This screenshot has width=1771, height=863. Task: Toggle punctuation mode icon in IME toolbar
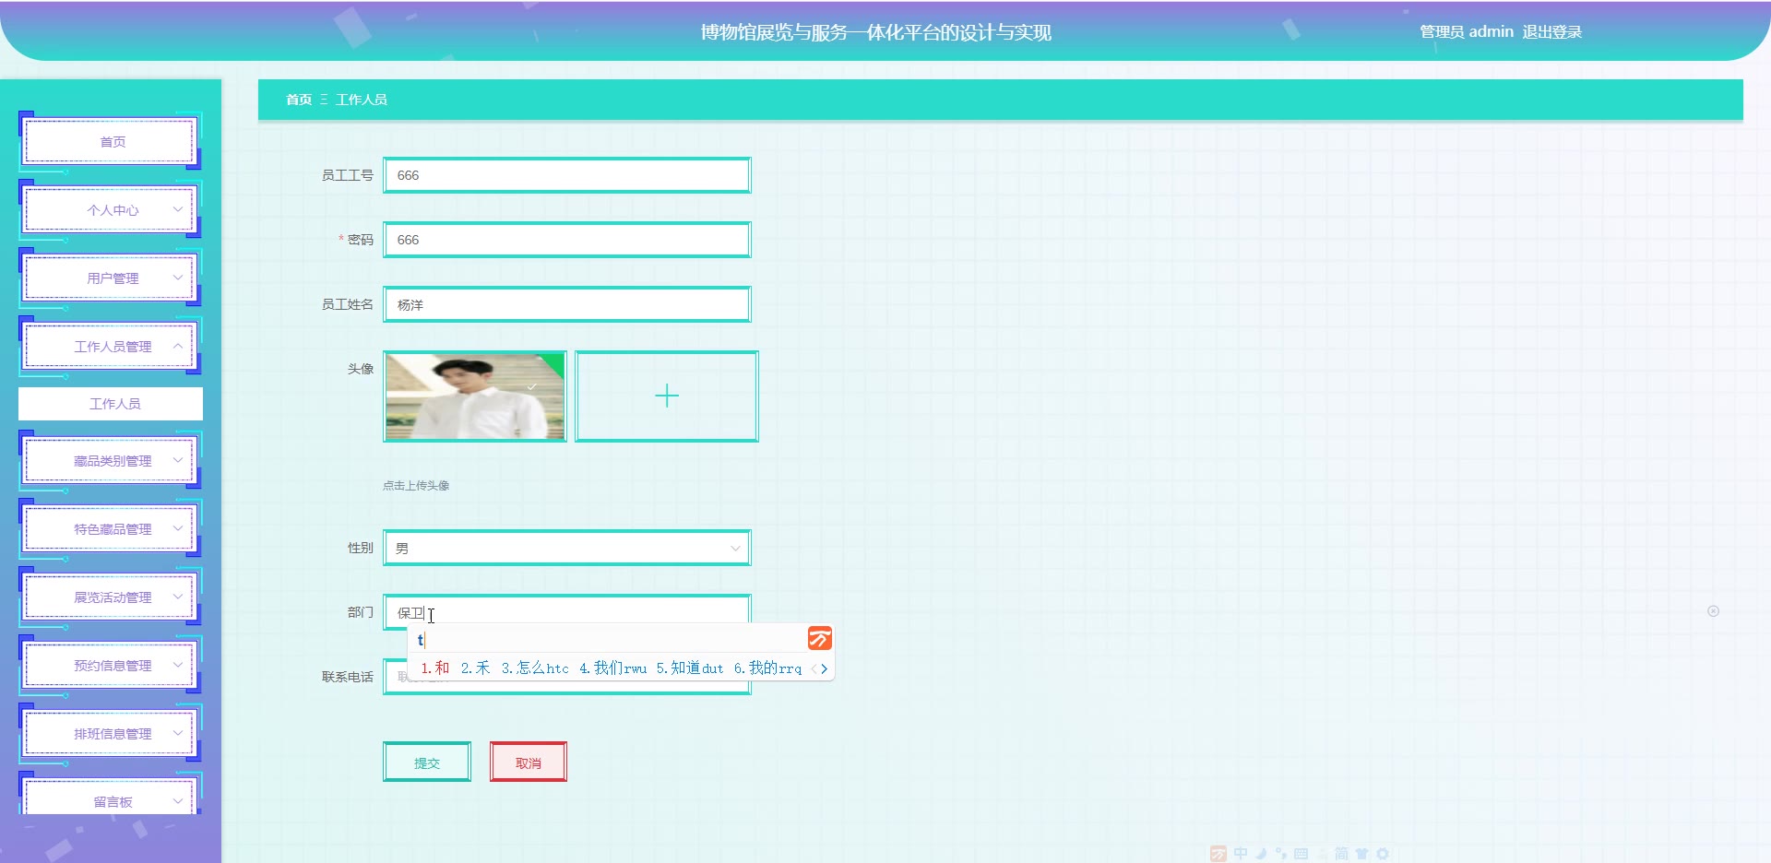coord(1281,854)
